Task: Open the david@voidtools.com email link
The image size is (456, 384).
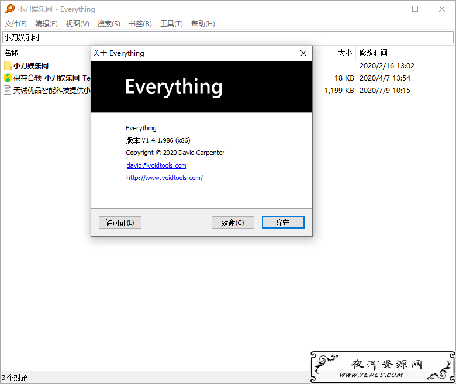Action: 156,165
